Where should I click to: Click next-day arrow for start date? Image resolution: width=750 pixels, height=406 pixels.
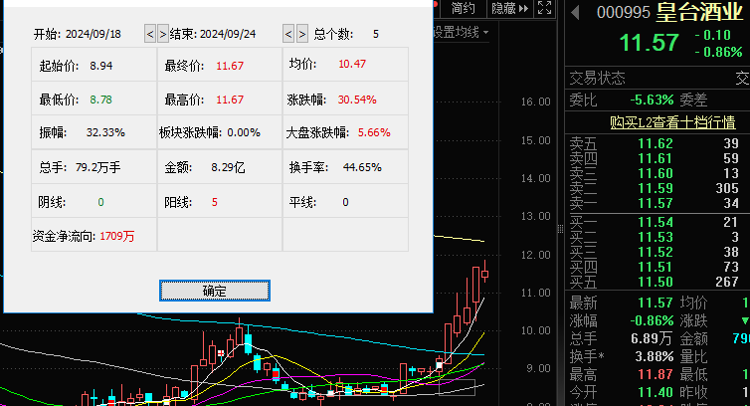pos(163,34)
